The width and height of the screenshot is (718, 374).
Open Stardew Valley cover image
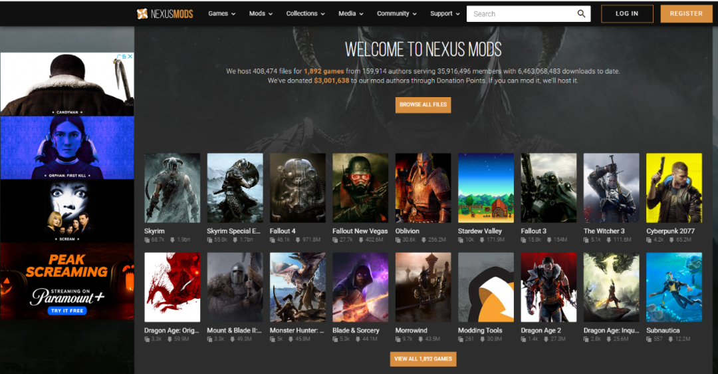[x=486, y=188]
